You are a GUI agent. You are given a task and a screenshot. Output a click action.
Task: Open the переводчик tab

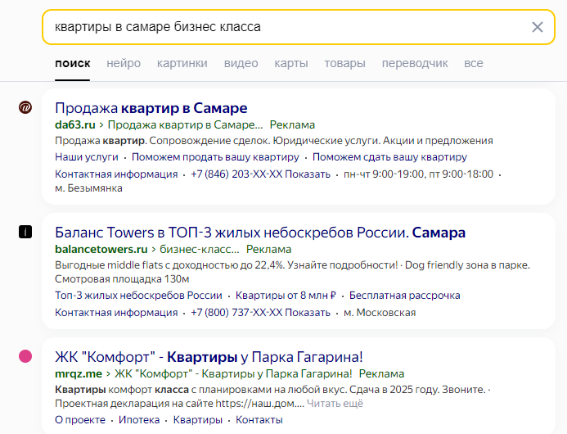coord(415,63)
